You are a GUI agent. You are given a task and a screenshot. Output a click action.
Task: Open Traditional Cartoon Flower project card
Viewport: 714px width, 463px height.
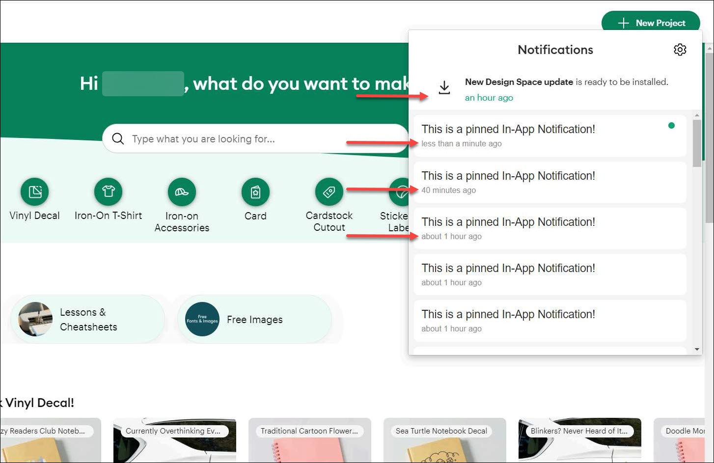[309, 440]
